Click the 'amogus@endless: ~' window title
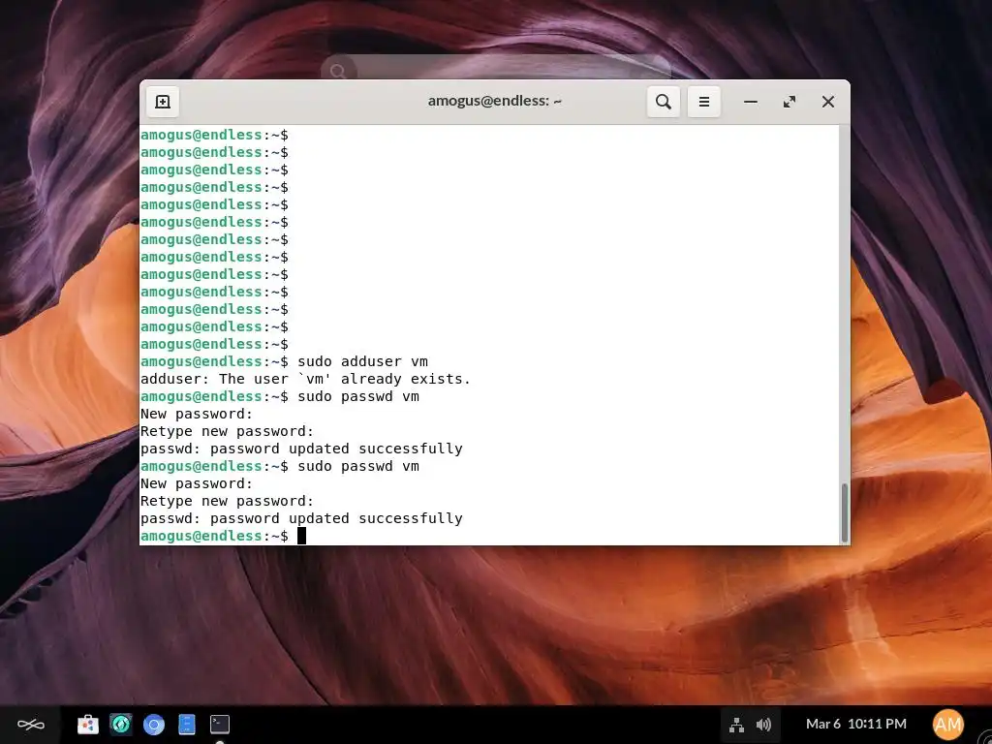Screen dimensions: 992x744 (x=495, y=101)
